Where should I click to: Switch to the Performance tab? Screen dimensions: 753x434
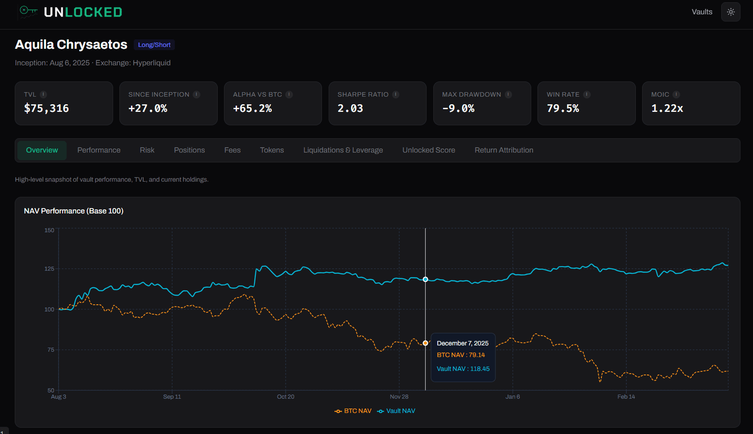click(x=99, y=150)
